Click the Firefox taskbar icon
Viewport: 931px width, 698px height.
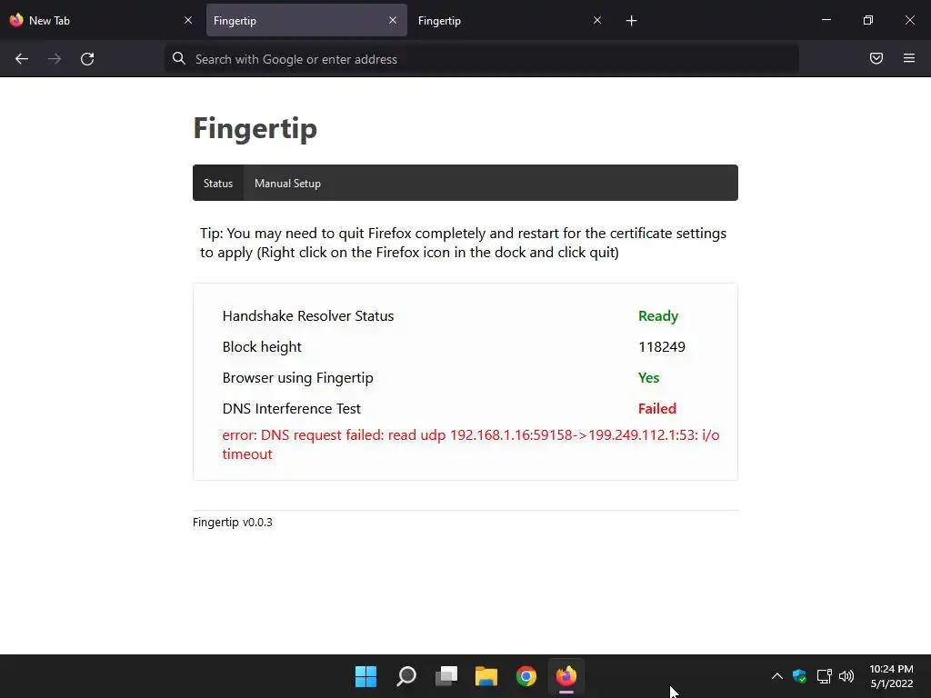pos(566,676)
